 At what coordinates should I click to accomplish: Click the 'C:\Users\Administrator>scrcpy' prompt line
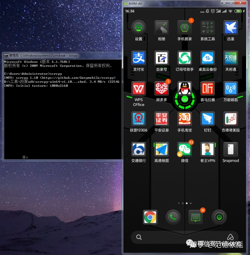point(33,74)
